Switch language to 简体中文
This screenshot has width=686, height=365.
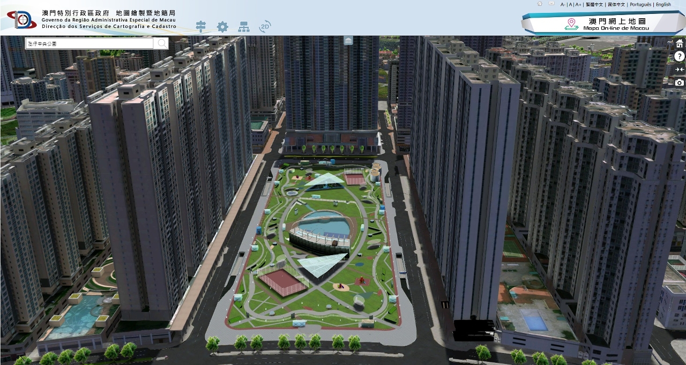pos(616,5)
